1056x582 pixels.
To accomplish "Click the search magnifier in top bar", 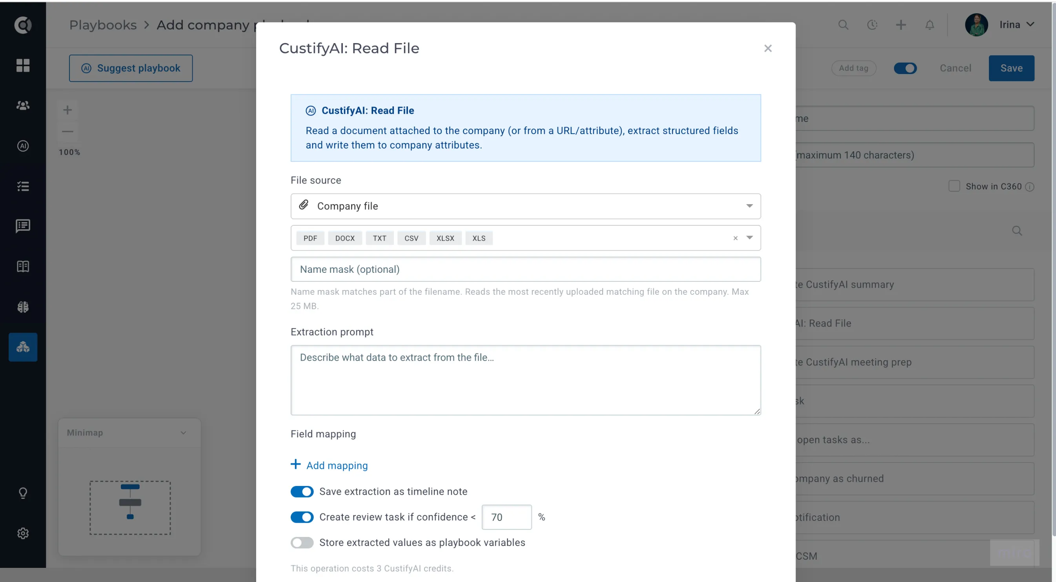I will [x=843, y=25].
